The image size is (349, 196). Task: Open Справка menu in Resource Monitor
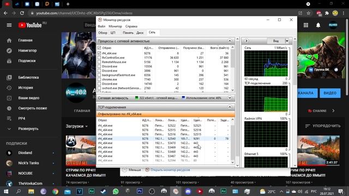click(x=131, y=26)
